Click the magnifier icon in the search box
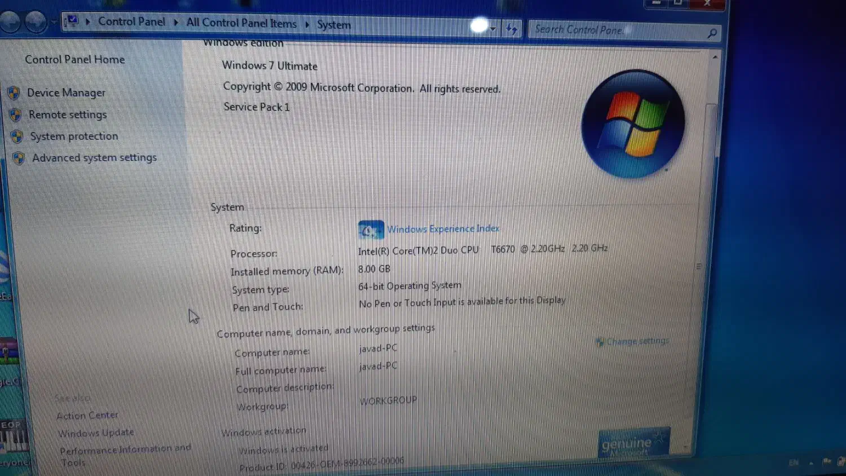Screen dimensions: 846x476 pos(712,34)
